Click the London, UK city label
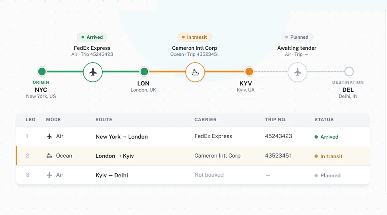This screenshot has height=215, width=387. coord(143,90)
